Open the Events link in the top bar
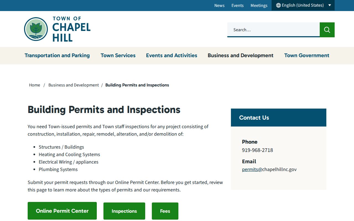354x221 pixels. point(238,6)
